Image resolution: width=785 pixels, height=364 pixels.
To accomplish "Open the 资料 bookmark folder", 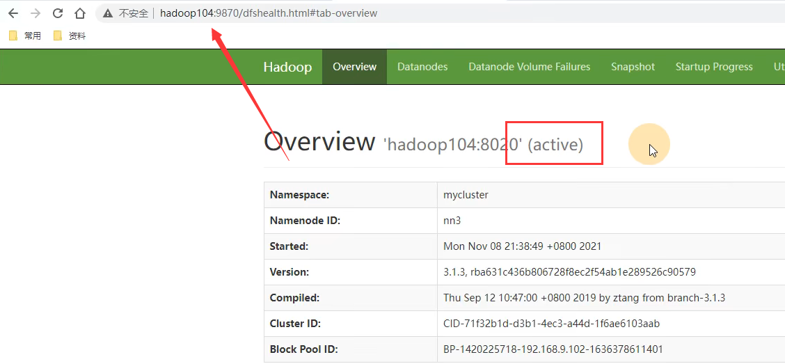I will (x=70, y=35).
